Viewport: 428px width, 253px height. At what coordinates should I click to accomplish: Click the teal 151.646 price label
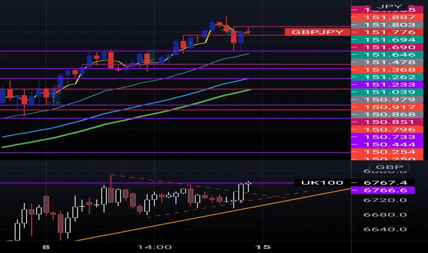click(x=387, y=54)
